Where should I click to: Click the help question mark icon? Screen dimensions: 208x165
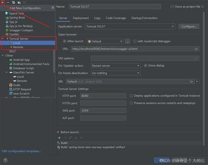5,160
